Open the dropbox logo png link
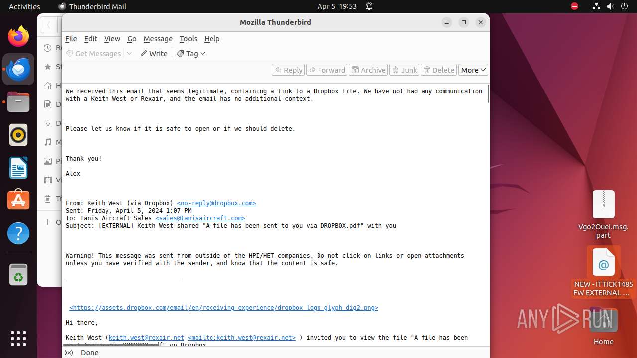The height and width of the screenshot is (358, 637). pyautogui.click(x=223, y=308)
